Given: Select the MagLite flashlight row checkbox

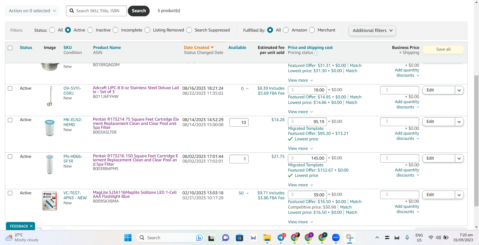Looking at the screenshot, I should [10, 193].
